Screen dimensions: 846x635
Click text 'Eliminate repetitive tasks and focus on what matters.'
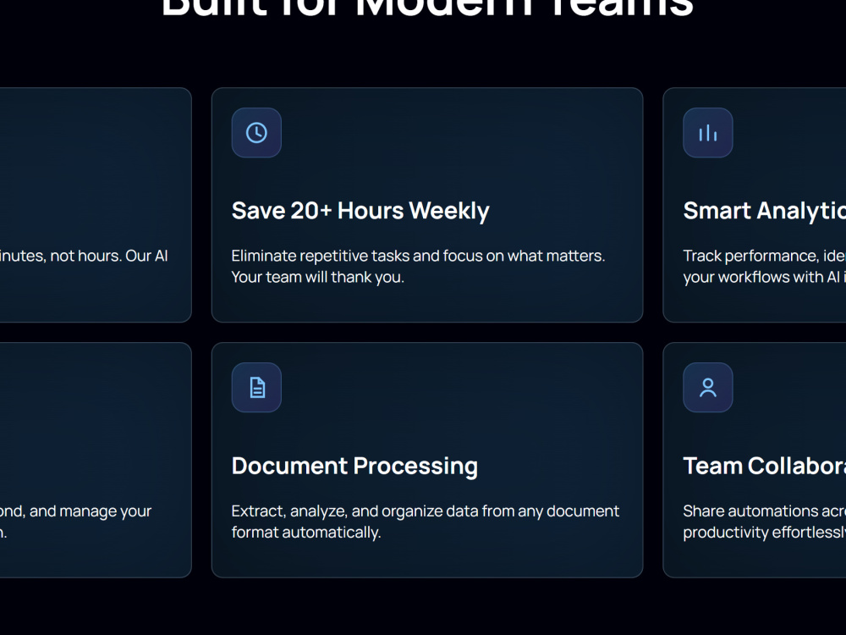418,256
